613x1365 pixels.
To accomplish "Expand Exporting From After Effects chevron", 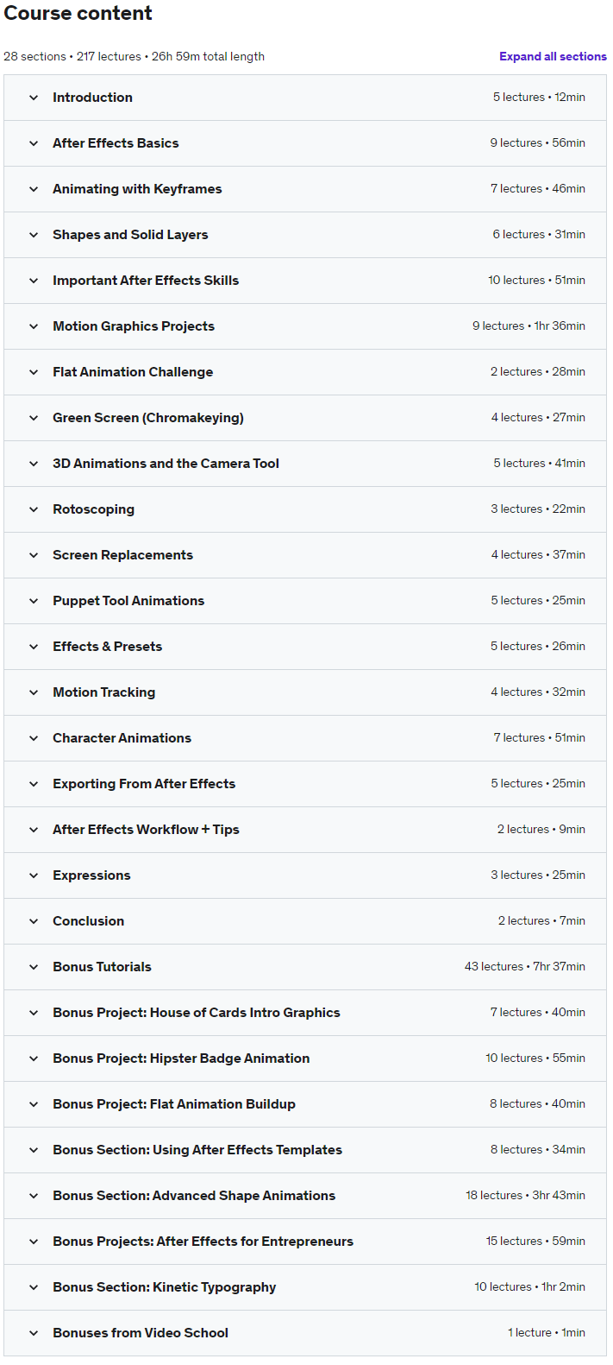I will [34, 784].
